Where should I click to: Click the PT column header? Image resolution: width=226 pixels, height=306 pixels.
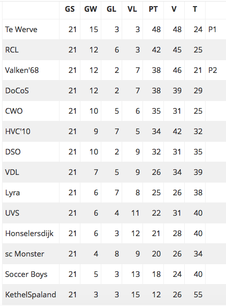[x=153, y=9]
